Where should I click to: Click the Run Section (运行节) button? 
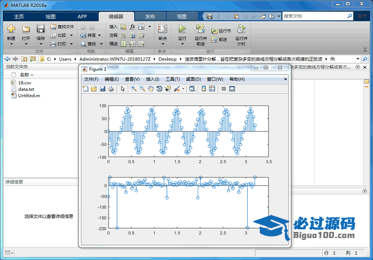pyautogui.click(x=221, y=31)
